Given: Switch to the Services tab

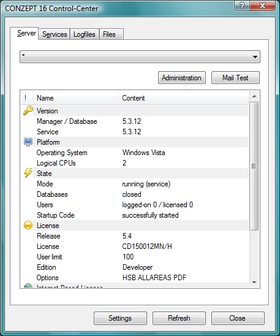Looking at the screenshot, I should 55,34.
